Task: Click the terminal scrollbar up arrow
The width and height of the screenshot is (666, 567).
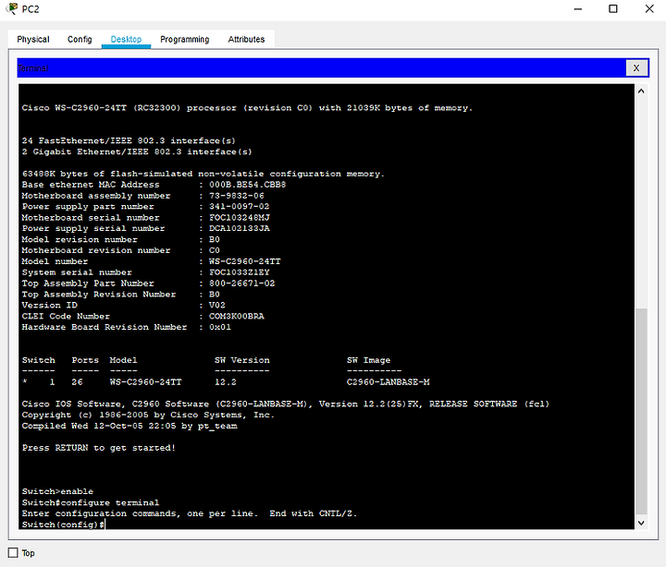Action: (641, 90)
